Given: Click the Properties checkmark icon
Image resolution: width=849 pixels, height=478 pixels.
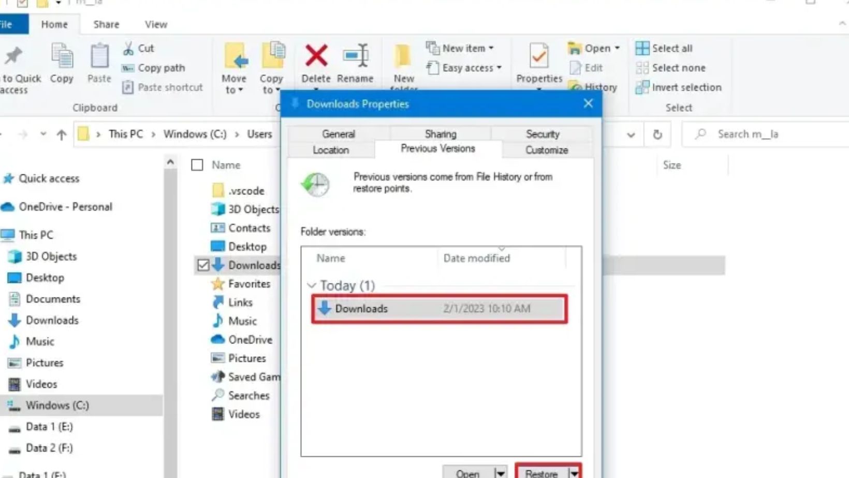Looking at the screenshot, I should [x=538, y=56].
